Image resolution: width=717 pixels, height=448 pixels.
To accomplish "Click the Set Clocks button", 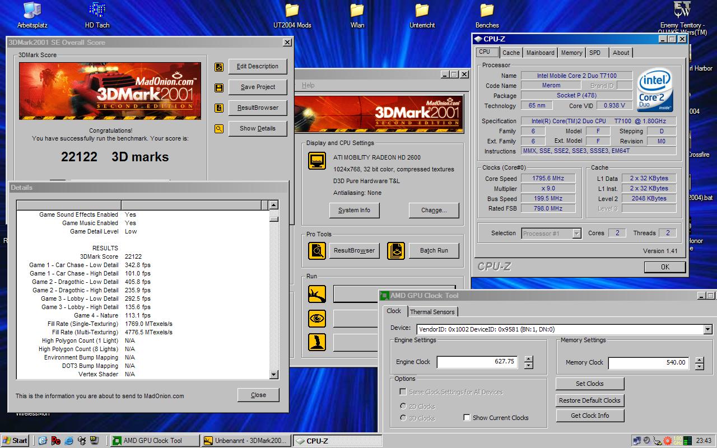I will 590,384.
